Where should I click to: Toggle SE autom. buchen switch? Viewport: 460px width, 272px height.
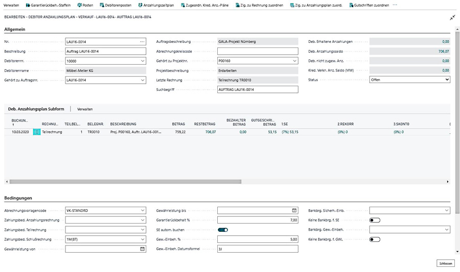click(x=223, y=230)
